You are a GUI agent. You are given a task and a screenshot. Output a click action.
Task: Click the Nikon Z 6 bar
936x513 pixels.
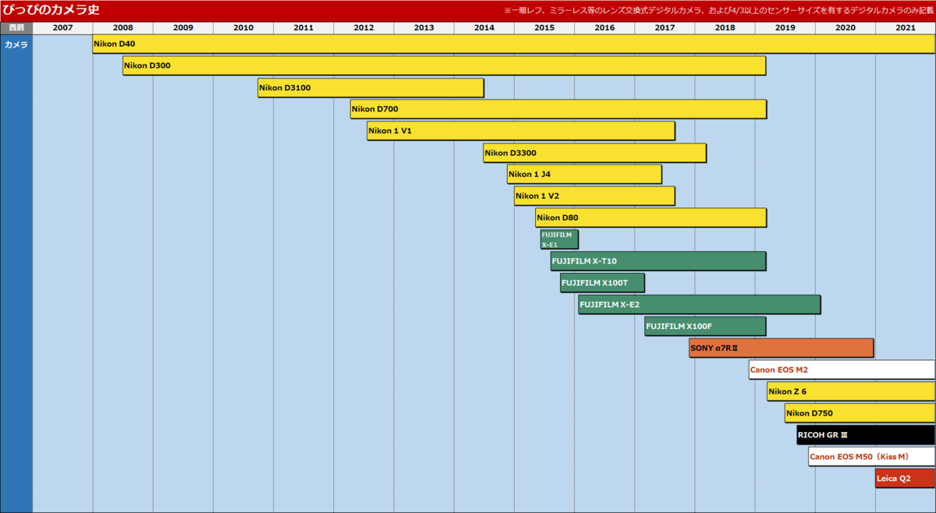(x=851, y=391)
